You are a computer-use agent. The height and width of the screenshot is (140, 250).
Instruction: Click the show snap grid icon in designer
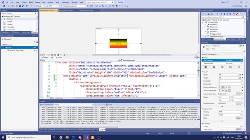52,55
